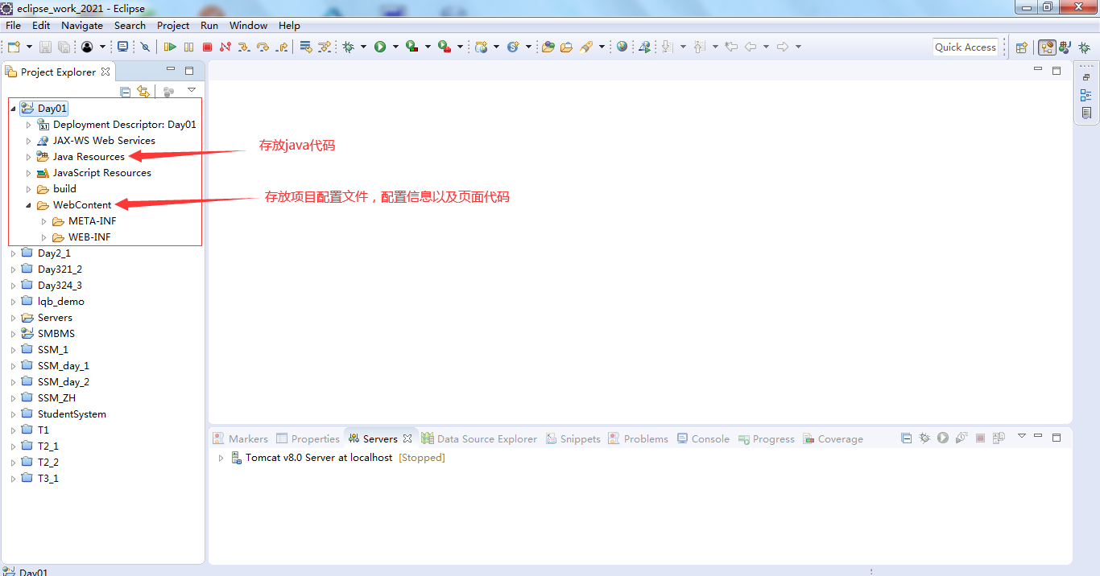Viewport: 1100px width, 576px height.
Task: Toggle Link with Editor in Project Explorer
Action: tap(143, 92)
